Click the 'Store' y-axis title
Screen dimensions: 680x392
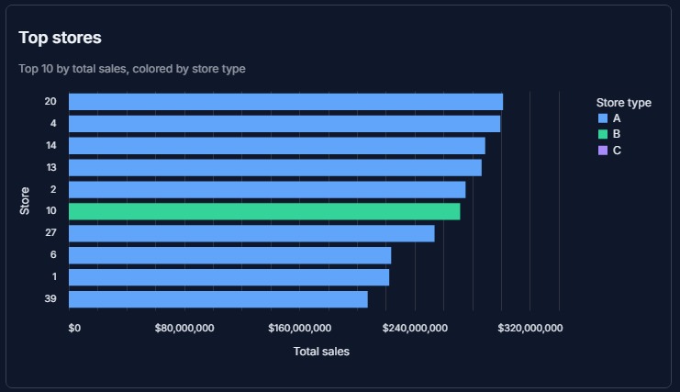25,201
